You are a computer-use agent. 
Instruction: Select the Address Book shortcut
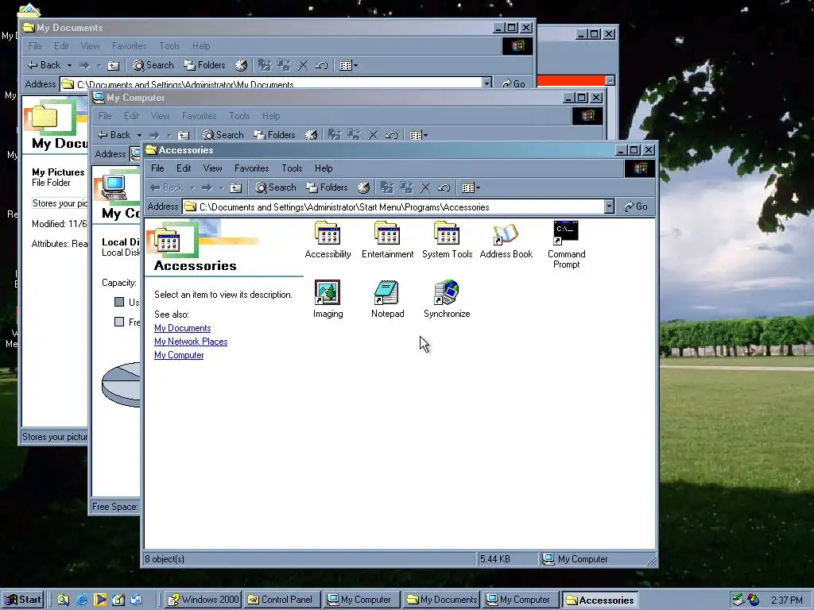(506, 240)
